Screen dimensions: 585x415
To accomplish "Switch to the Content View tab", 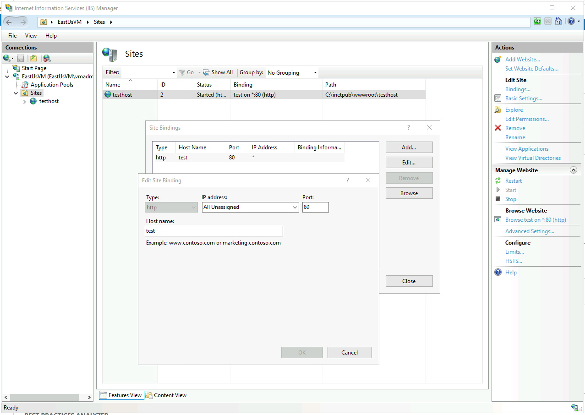I will coord(166,395).
